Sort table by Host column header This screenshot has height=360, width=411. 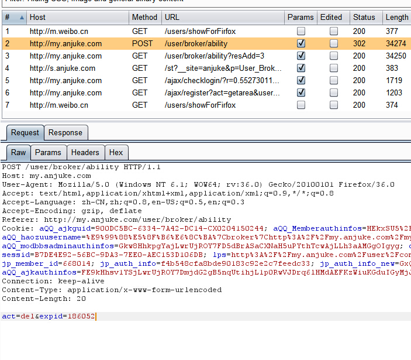[x=78, y=18]
